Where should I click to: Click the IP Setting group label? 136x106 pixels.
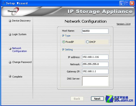click(67, 49)
